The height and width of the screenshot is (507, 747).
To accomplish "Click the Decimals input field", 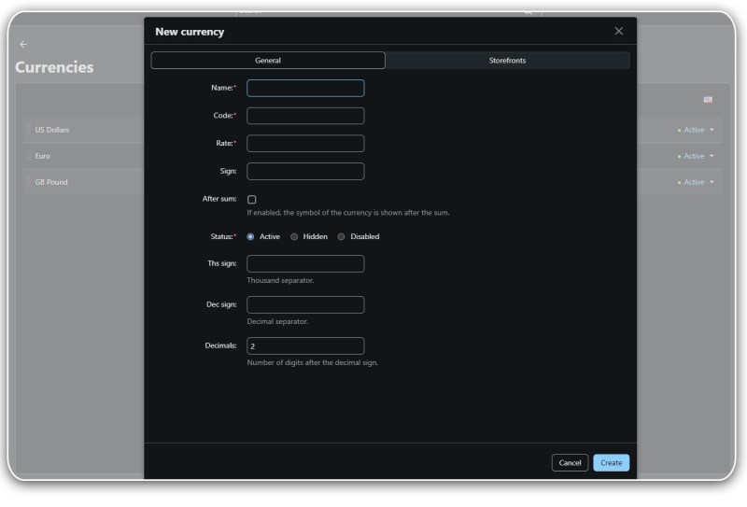I will click(305, 345).
